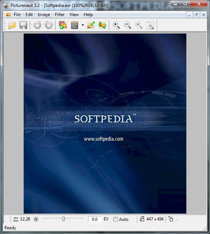The width and height of the screenshot is (210, 234).
Task: Generate HDR from the image stack icon
Action: [63, 25]
